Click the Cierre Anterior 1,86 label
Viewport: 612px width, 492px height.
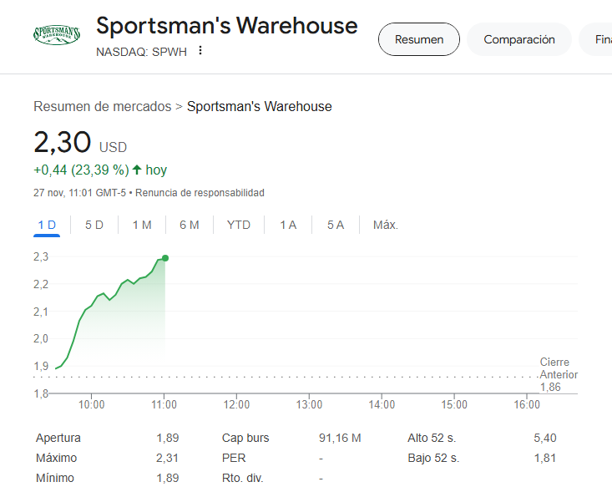(559, 374)
